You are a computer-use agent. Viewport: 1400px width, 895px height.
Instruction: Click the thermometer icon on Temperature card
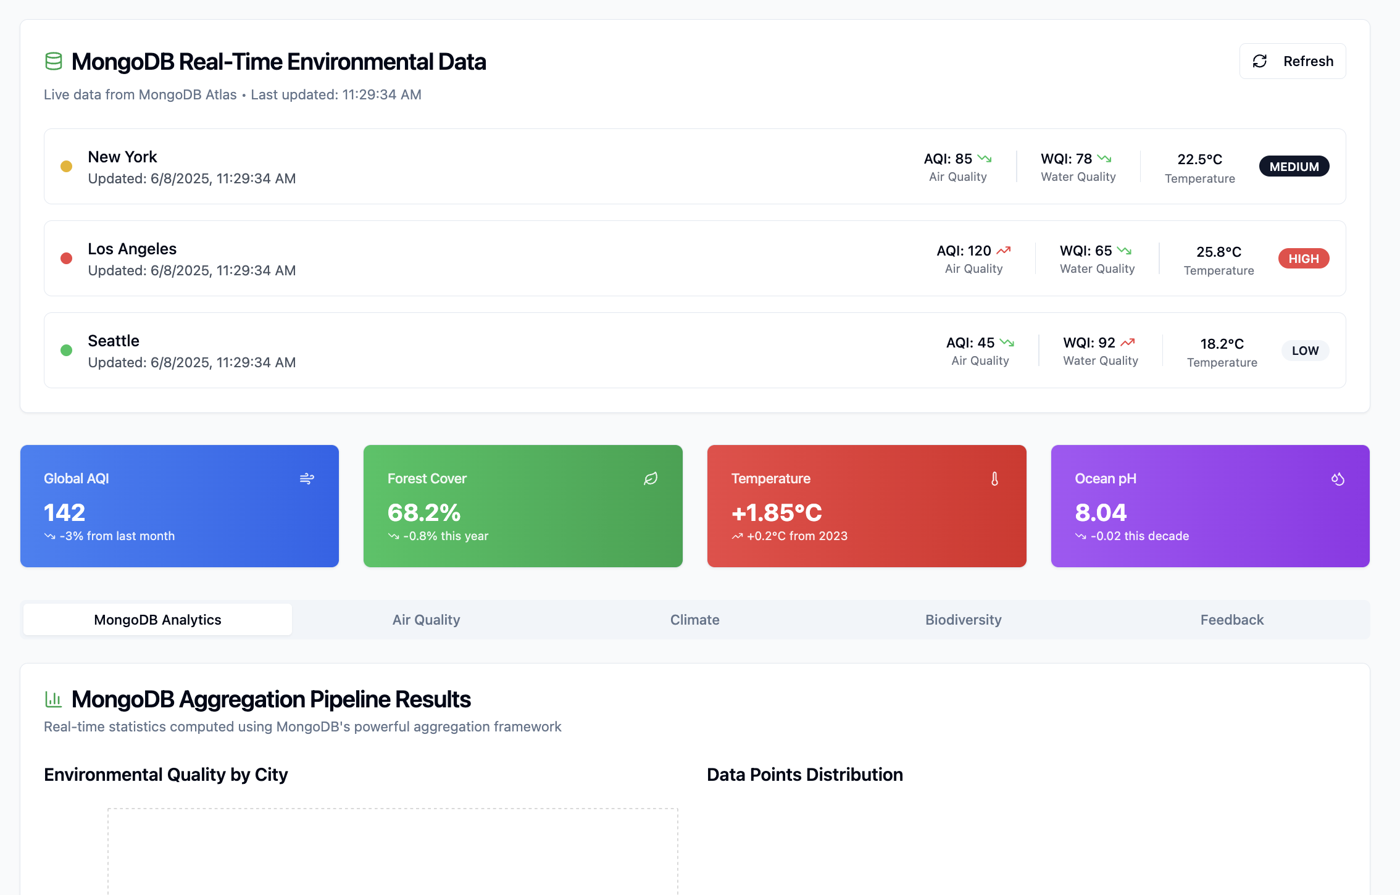[994, 479]
